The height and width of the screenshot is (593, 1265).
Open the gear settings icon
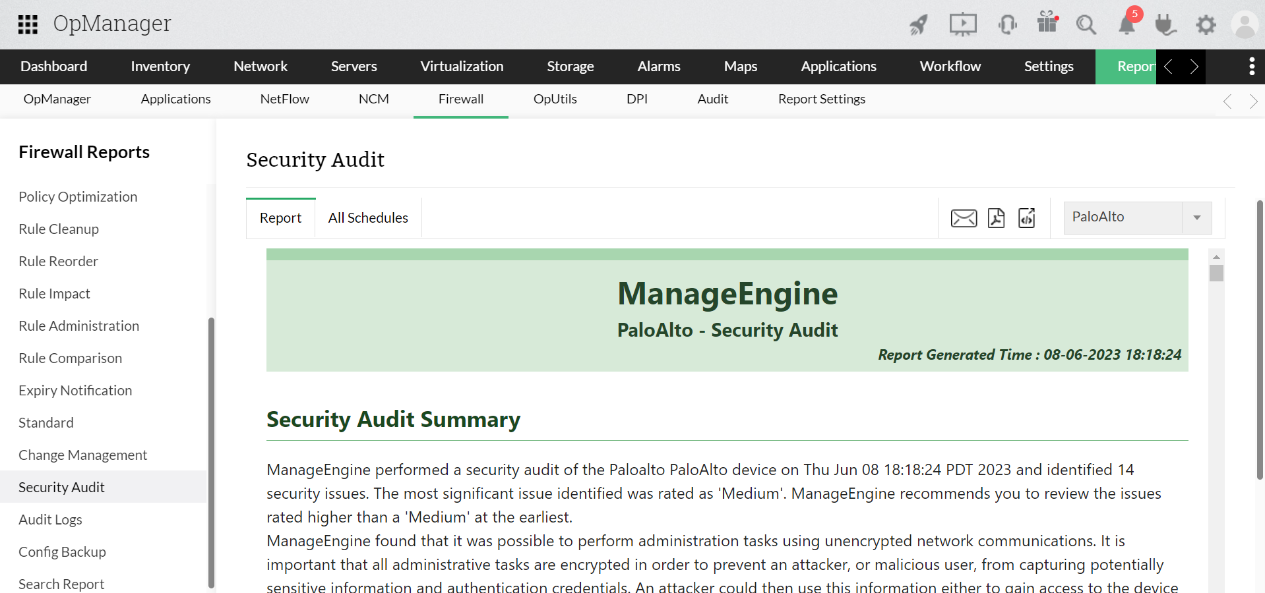click(x=1206, y=25)
